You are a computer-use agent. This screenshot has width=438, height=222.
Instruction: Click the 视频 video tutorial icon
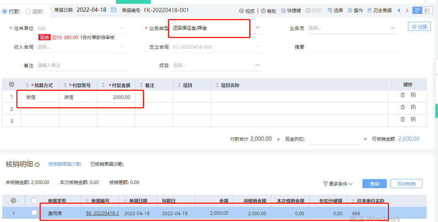click(x=241, y=11)
